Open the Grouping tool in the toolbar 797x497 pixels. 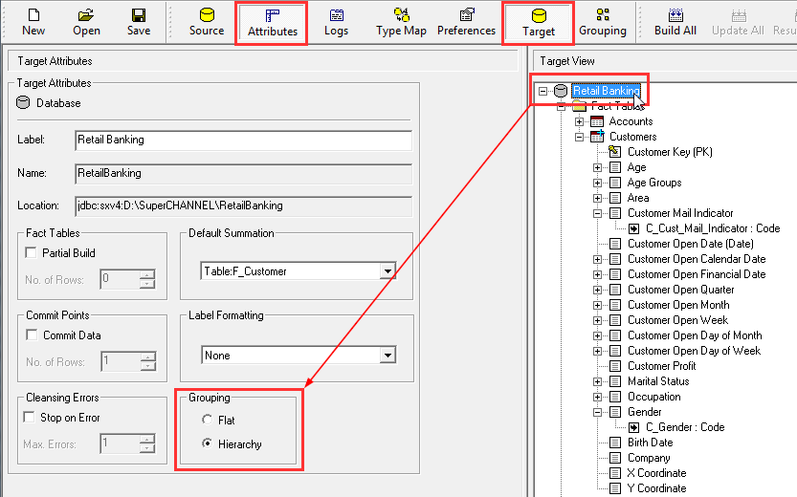click(x=602, y=22)
